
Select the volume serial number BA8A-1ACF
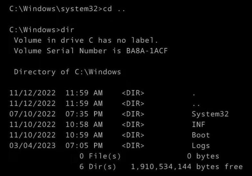147,51
